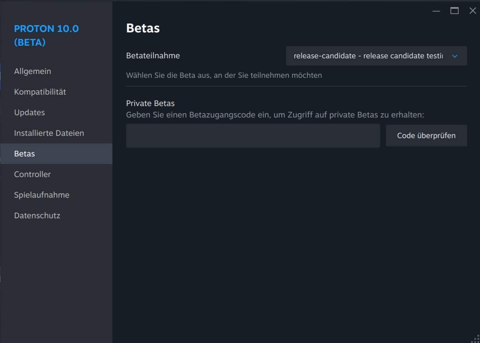
Task: Click the Private Betas heading
Action: [x=150, y=103]
